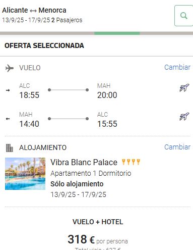Click the airplane icon beside VUELO
The width and height of the screenshot is (193, 250).
(10, 68)
